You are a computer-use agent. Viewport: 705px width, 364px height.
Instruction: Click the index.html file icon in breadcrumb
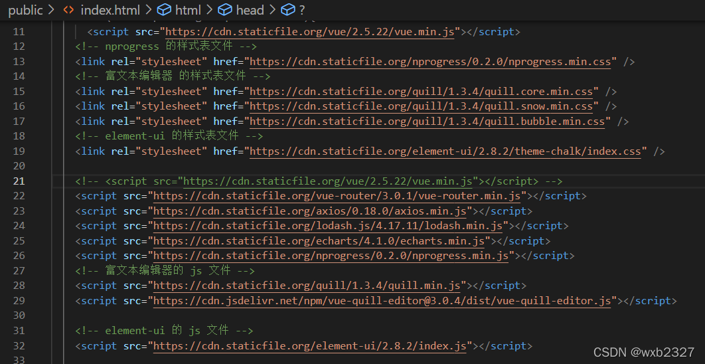click(68, 10)
